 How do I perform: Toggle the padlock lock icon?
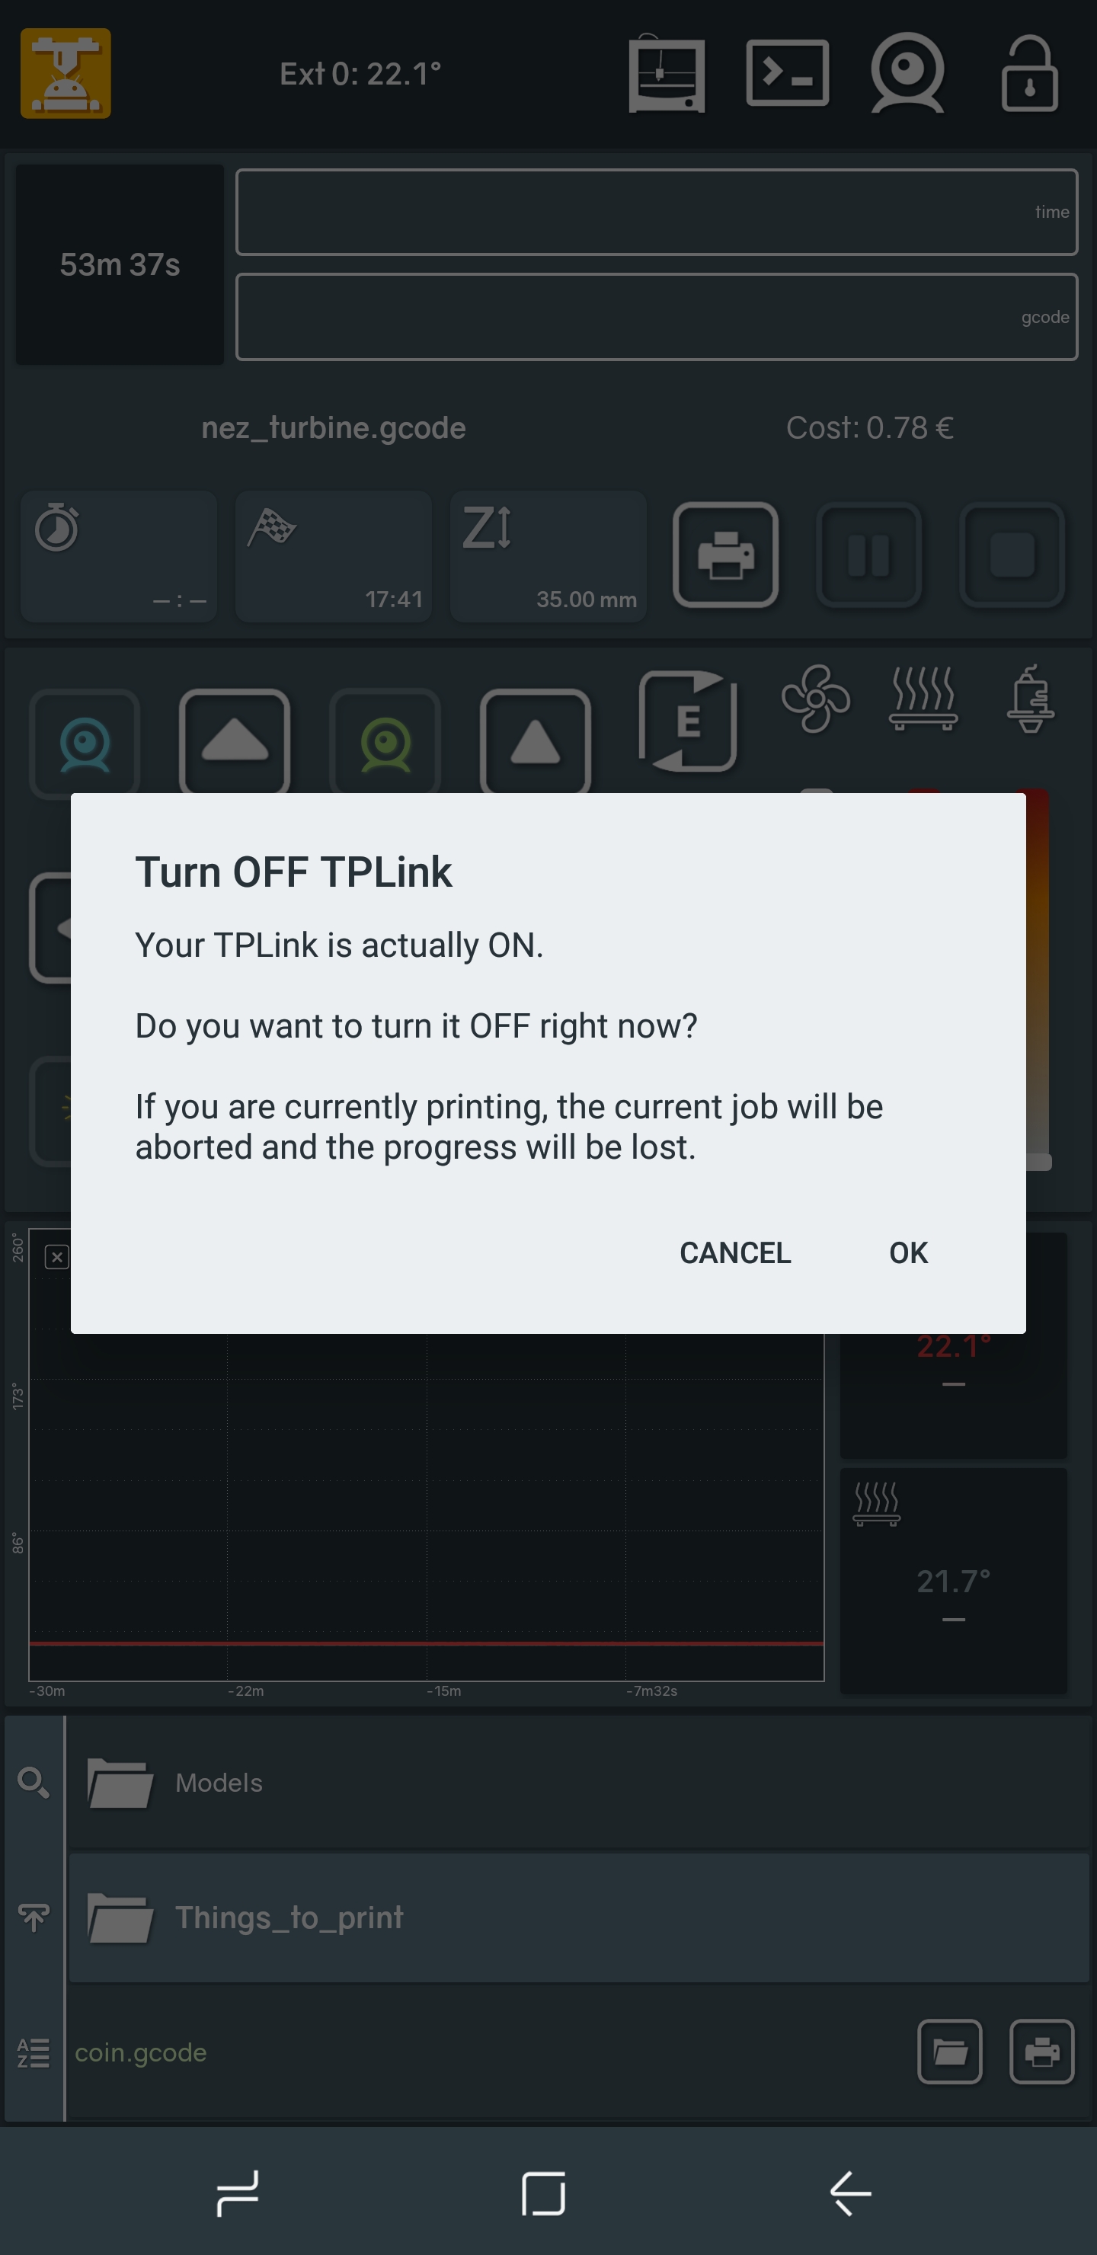click(1030, 74)
